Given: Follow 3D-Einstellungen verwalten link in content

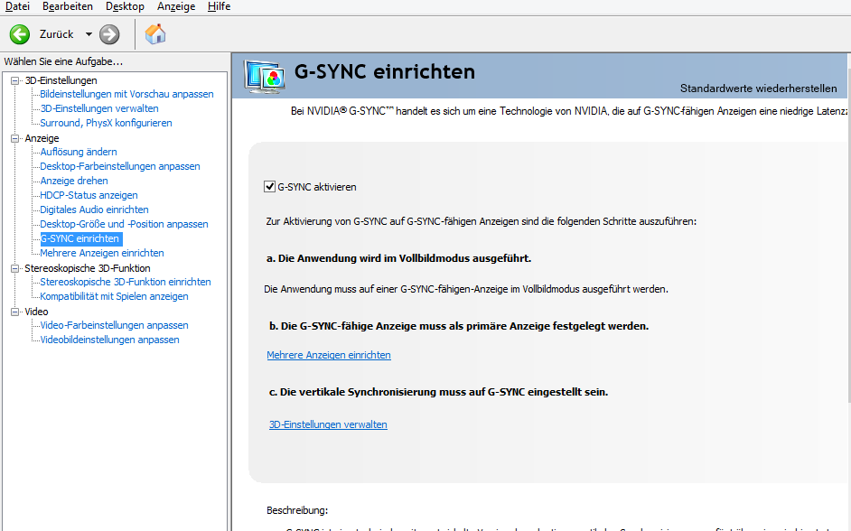Looking at the screenshot, I should pos(328,424).
